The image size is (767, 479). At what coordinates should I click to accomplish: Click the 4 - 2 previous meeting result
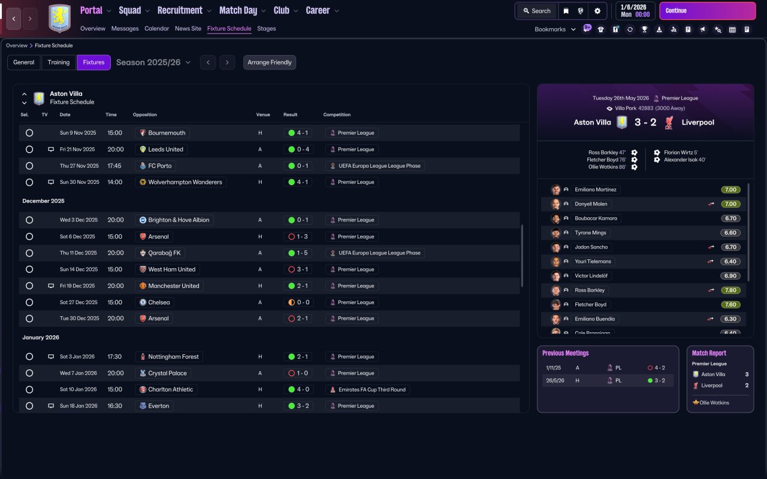coord(656,368)
